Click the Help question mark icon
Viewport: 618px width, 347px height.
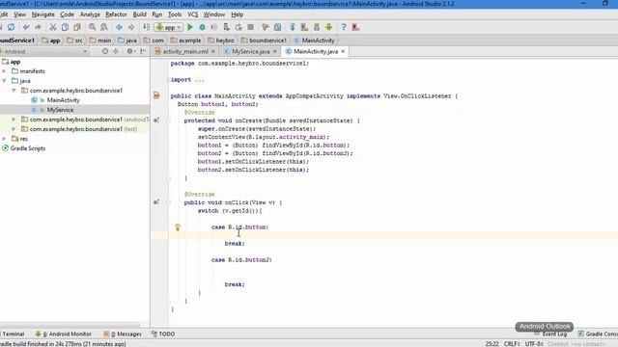pos(344,27)
